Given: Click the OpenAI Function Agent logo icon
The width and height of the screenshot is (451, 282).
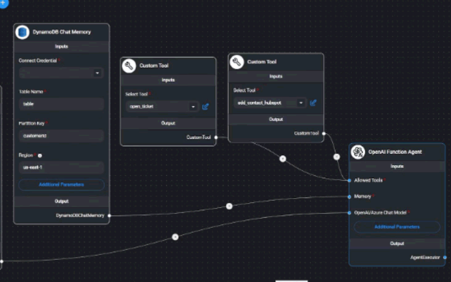Looking at the screenshot, I should (x=358, y=152).
